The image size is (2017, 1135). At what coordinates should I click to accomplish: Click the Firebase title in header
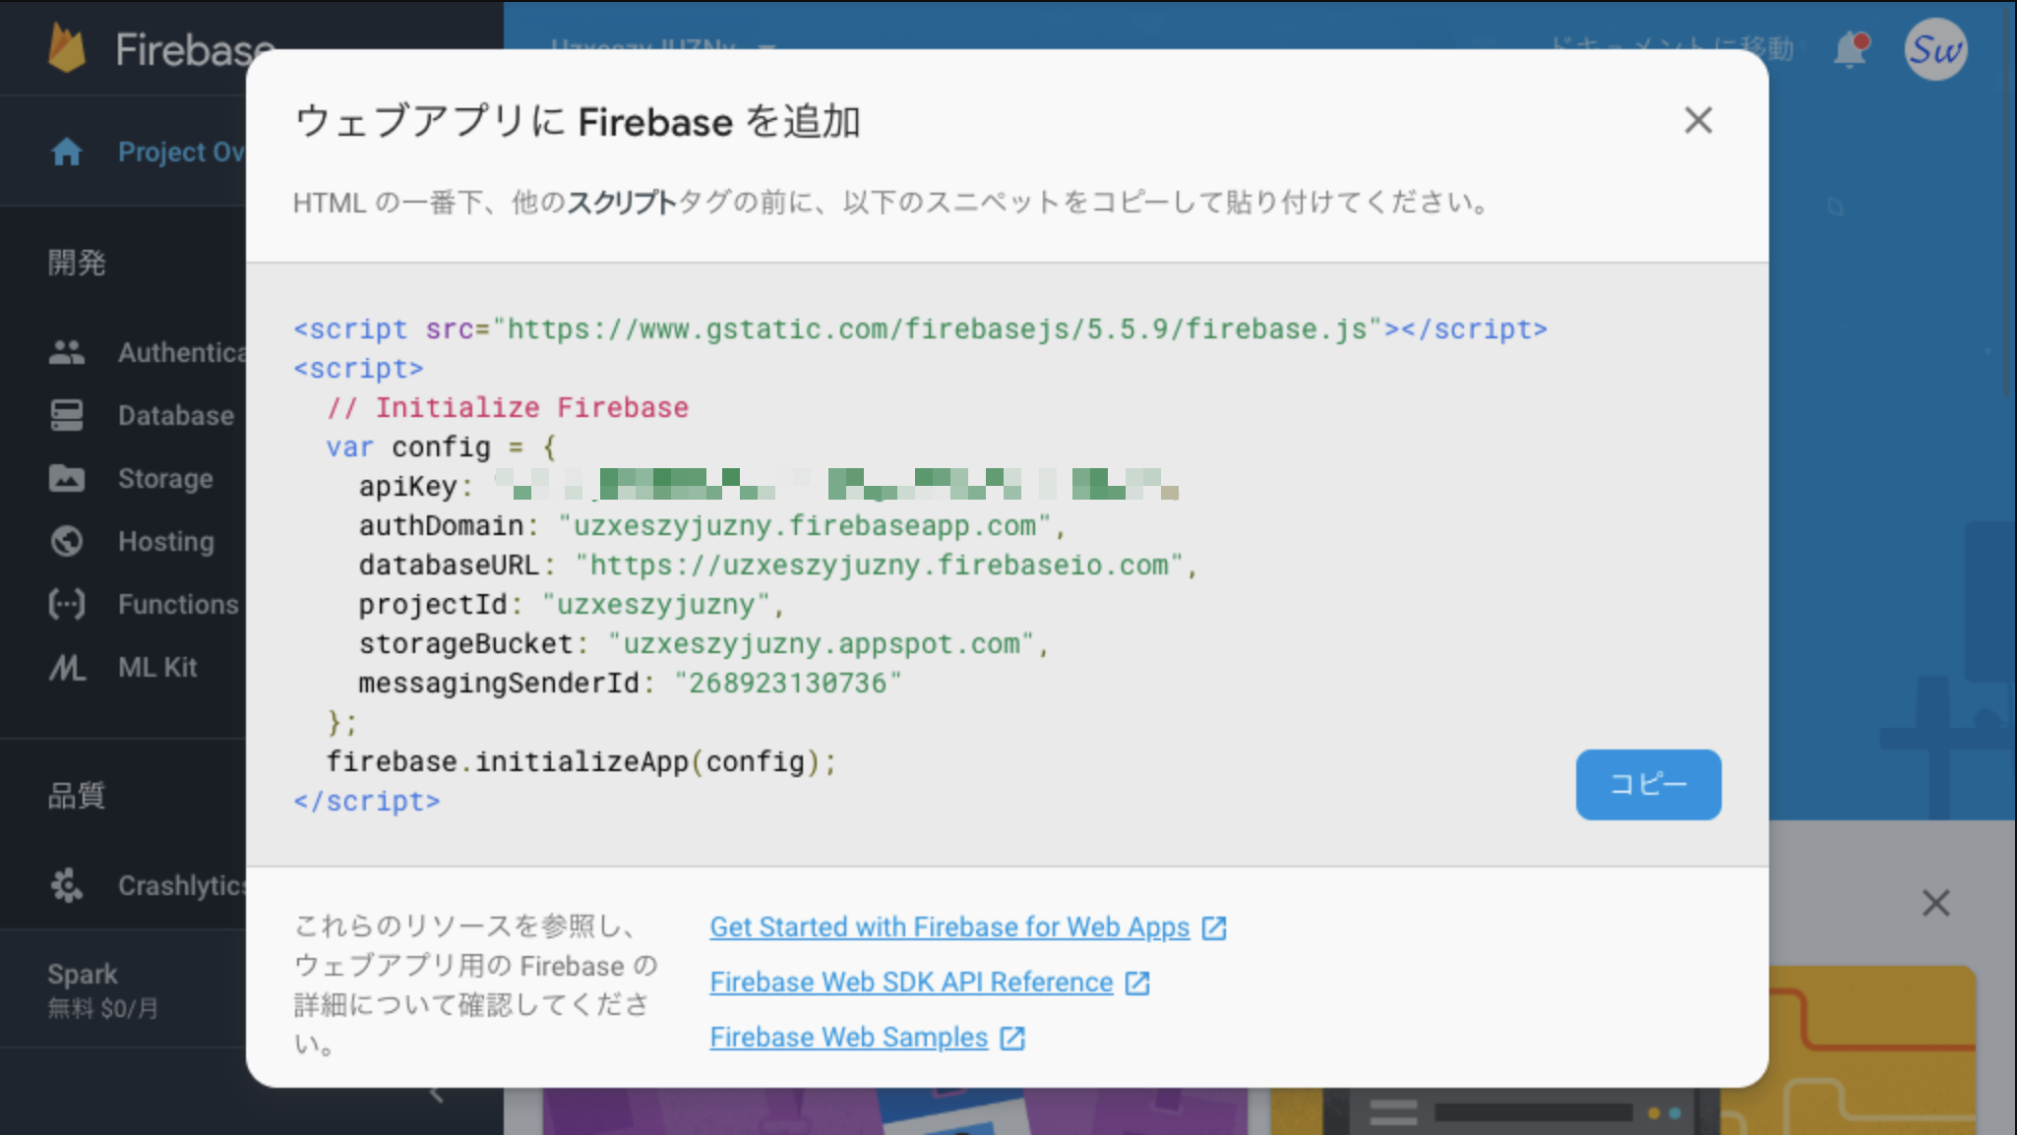[195, 48]
